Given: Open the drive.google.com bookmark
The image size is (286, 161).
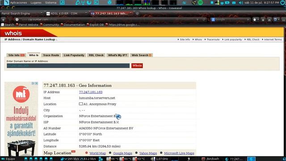Looking at the screenshot, I should (x=122, y=25).
